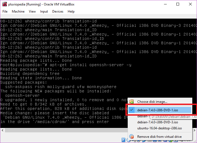Click the VirtualBox icon in title bar

coord(5,4)
